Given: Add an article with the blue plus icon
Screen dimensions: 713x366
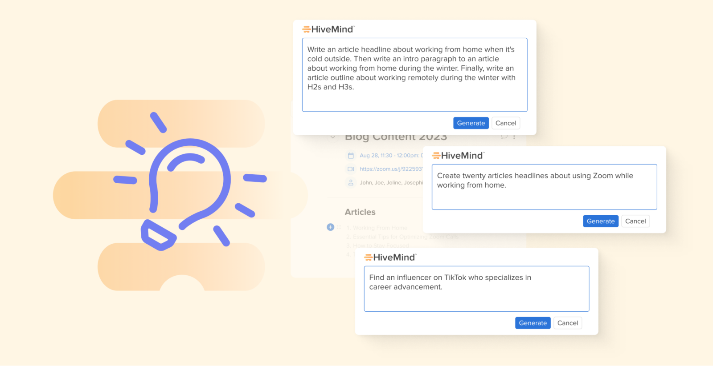Looking at the screenshot, I should [x=330, y=227].
